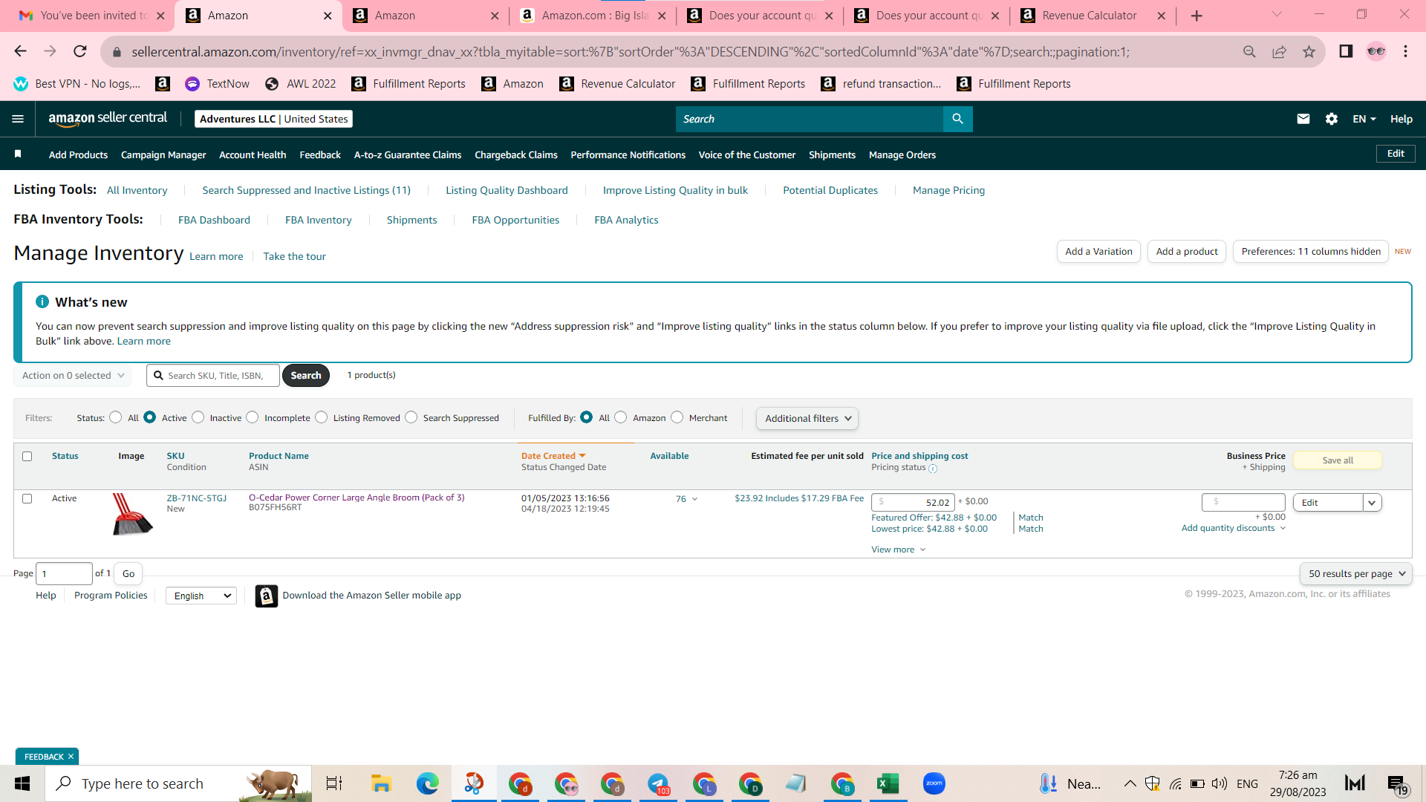Select Status All radio button

tap(116, 417)
